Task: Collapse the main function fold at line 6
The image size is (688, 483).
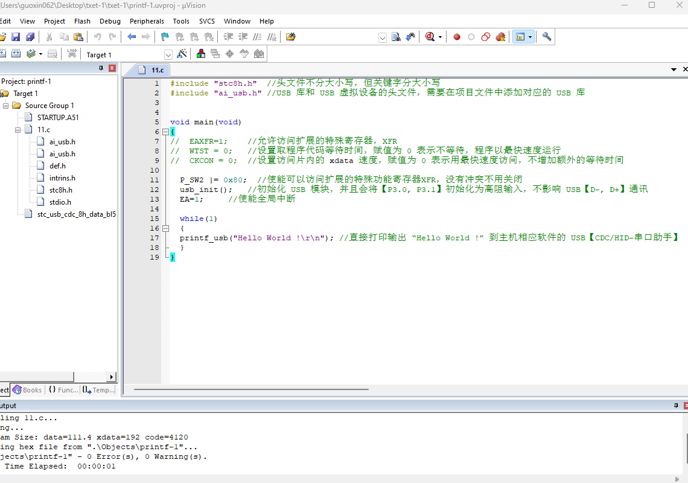Action: tap(165, 132)
